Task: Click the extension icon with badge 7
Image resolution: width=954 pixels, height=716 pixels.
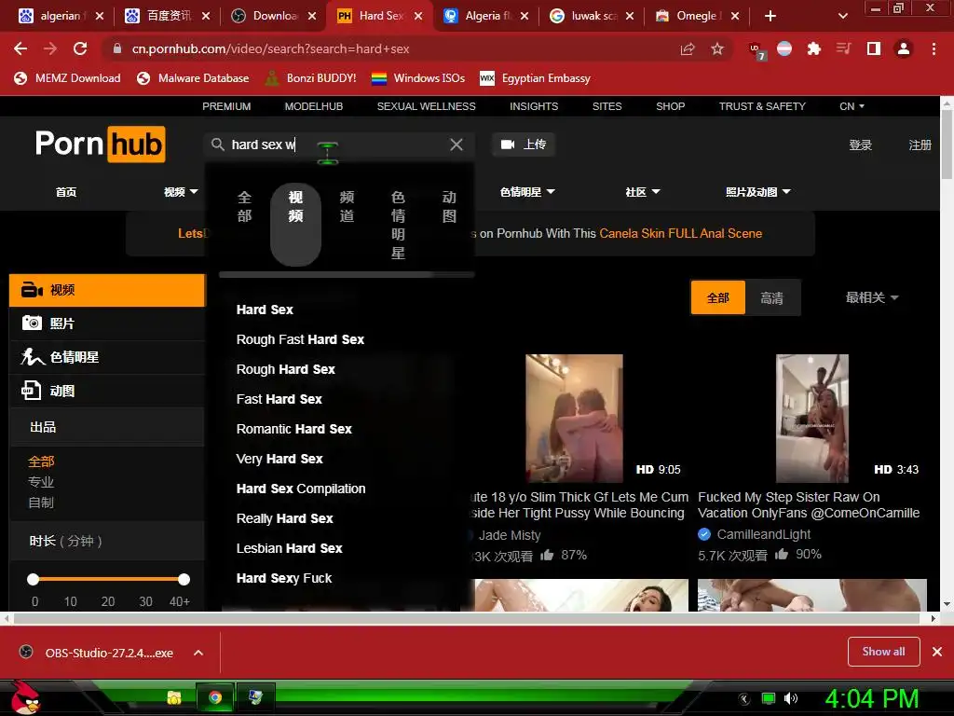Action: click(756, 50)
